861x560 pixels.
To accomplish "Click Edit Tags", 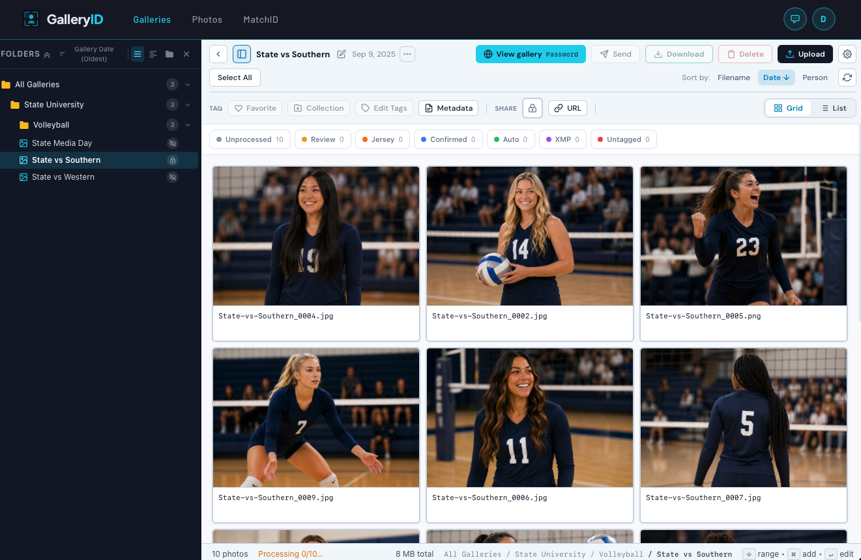I will (x=384, y=108).
